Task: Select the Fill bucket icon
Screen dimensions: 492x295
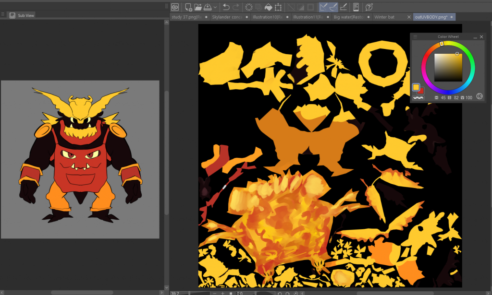Action: [x=269, y=7]
